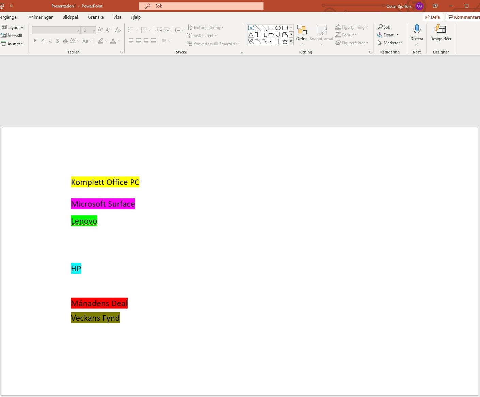Open the Bildspel tab

coord(70,17)
